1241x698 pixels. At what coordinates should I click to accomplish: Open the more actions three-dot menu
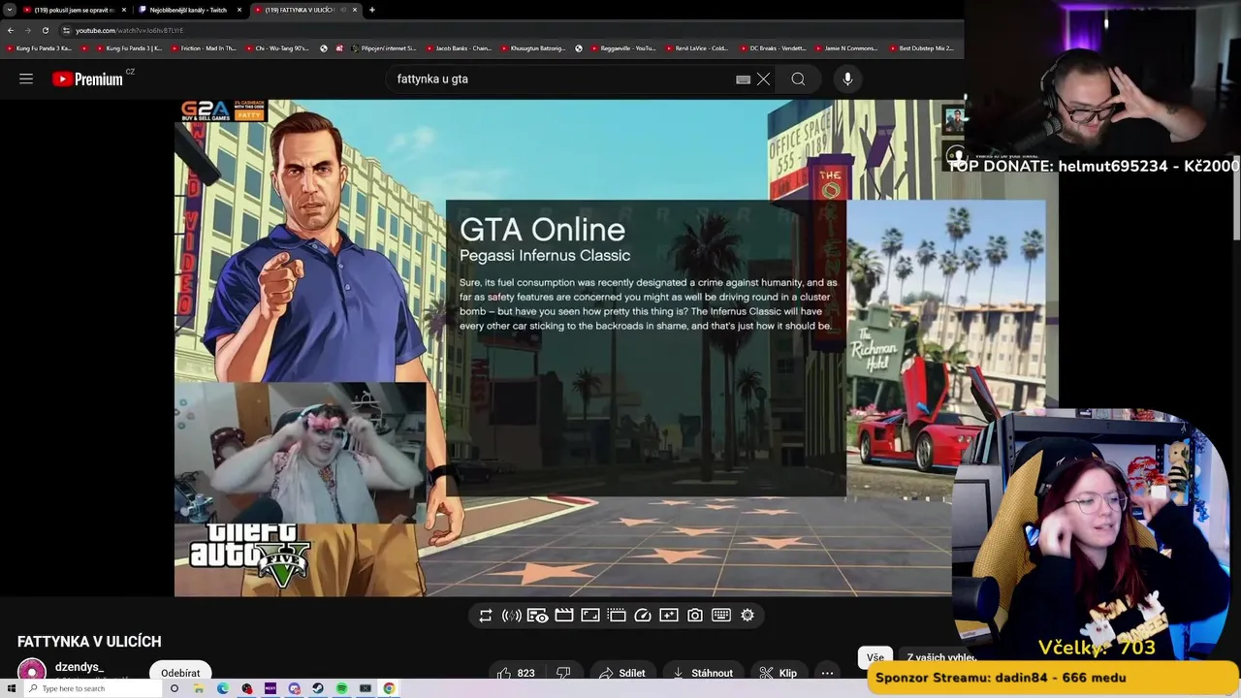pyautogui.click(x=827, y=673)
